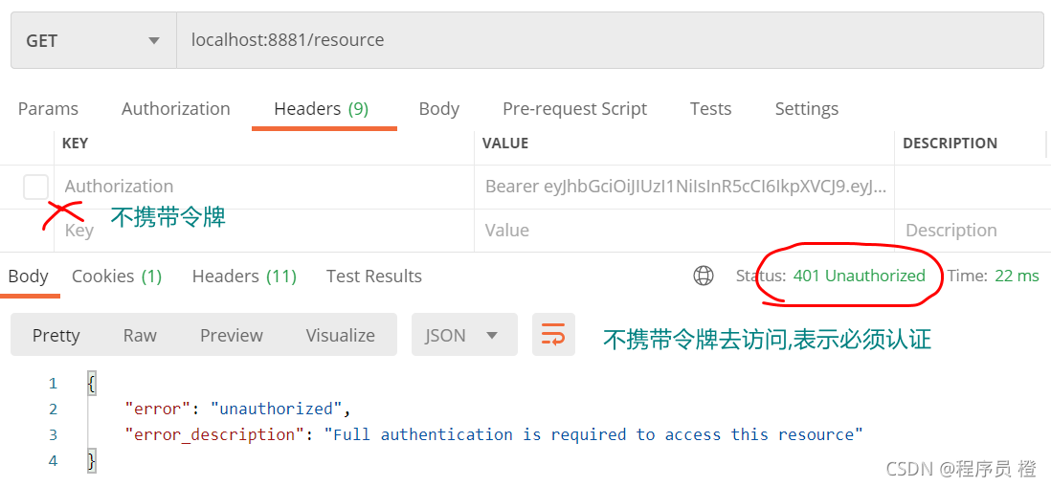Image resolution: width=1051 pixels, height=487 pixels.
Task: Open the GET method dropdown
Action: point(93,40)
